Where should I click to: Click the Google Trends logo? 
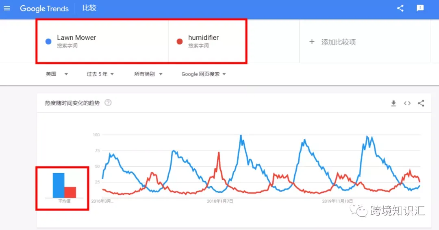(44, 9)
